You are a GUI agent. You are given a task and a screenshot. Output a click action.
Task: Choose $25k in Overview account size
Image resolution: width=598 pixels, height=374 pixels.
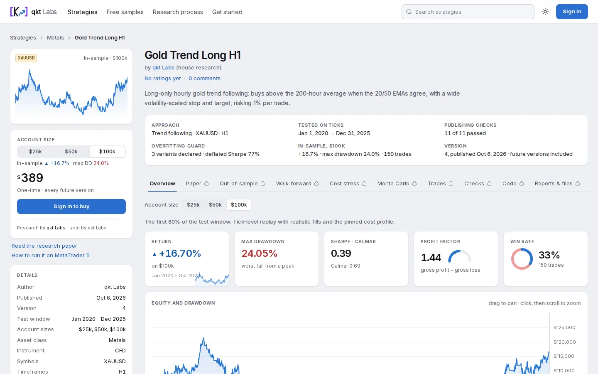point(193,205)
